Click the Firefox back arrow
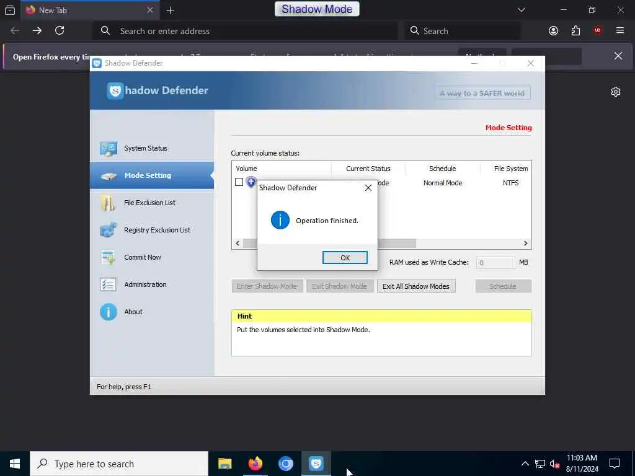 [15, 30]
